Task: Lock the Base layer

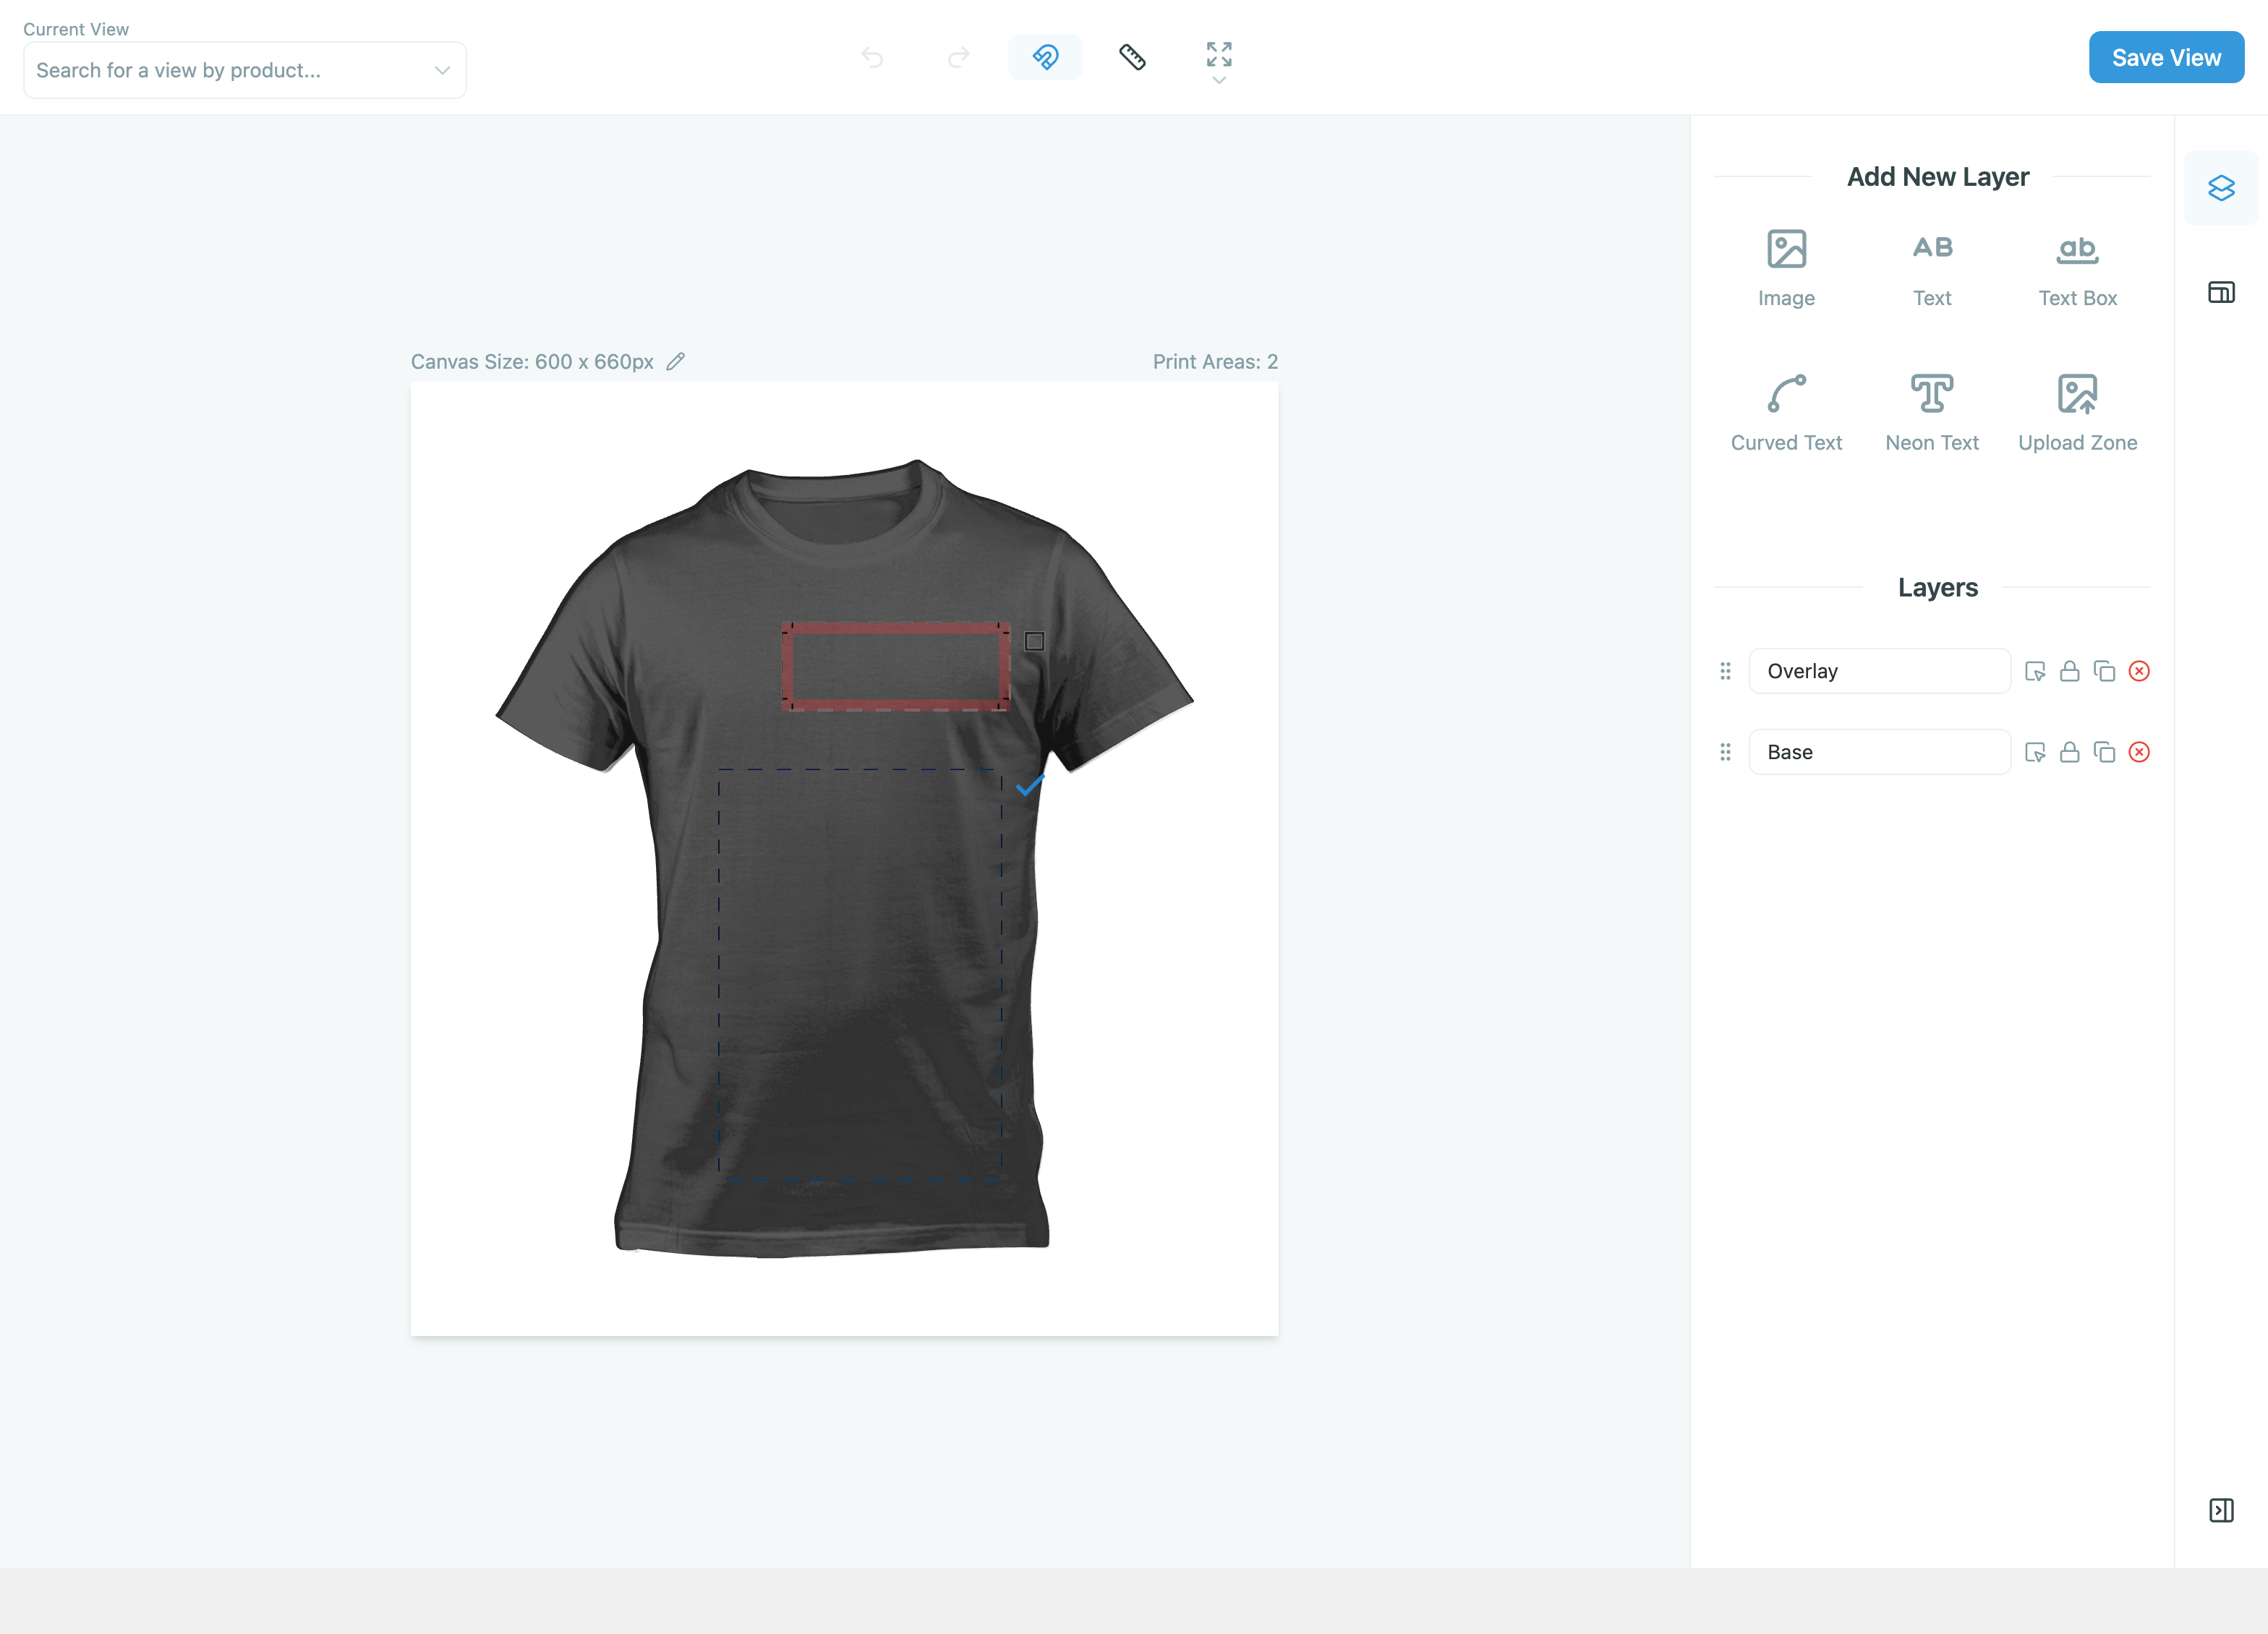Action: pyautogui.click(x=2069, y=752)
